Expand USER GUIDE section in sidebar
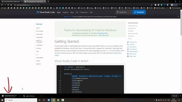Screen dimensions: 182x102 pos(39,34)
